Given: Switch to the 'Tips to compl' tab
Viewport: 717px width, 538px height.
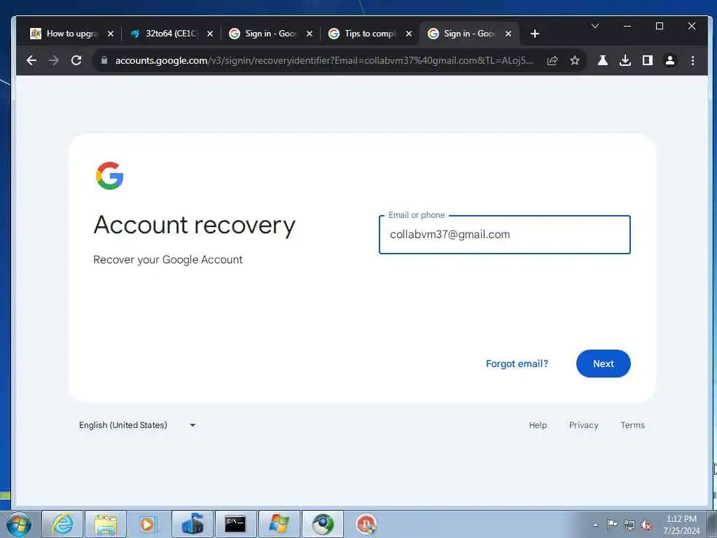Looking at the screenshot, I should click(368, 34).
